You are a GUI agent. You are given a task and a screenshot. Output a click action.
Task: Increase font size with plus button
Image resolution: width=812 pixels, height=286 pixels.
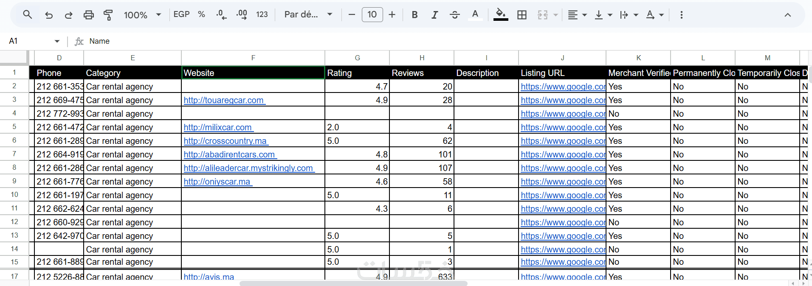click(392, 15)
